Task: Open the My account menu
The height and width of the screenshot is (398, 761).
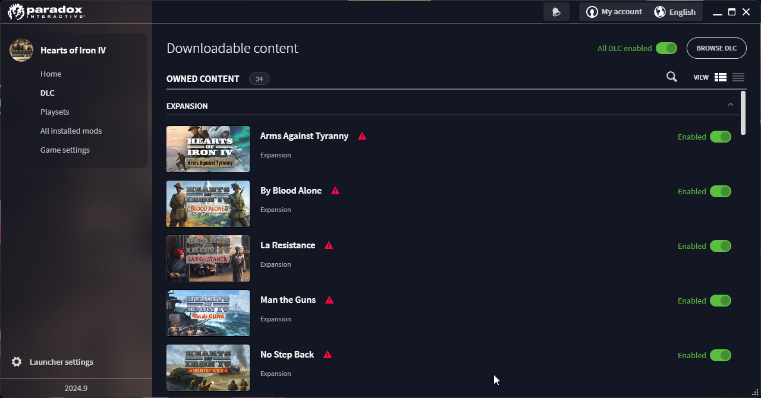Action: (614, 12)
